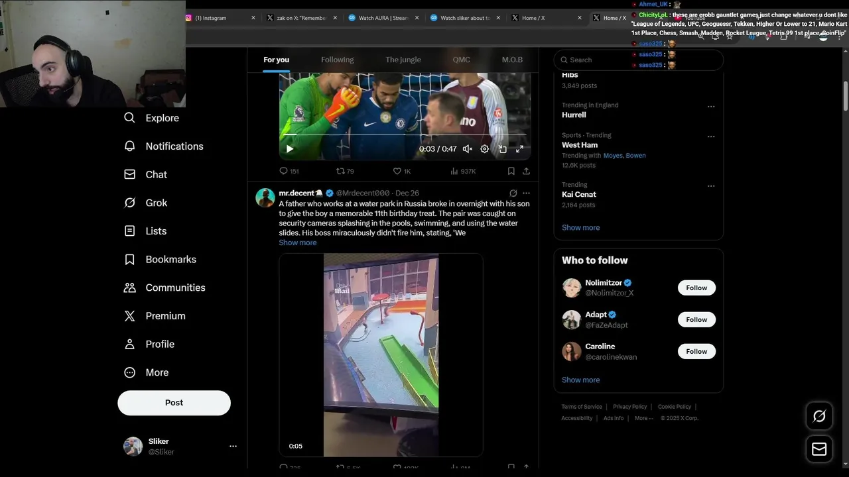The image size is (849, 477).
Task: Share the football video post
Action: [526, 171]
